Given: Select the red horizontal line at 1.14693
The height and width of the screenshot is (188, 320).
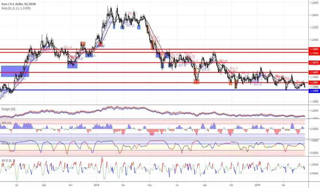Looking at the screenshot, I should [154, 72].
